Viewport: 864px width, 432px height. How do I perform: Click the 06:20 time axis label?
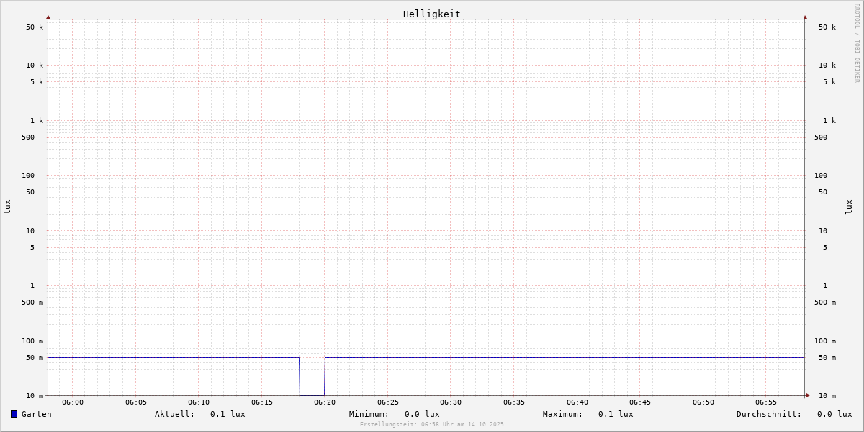click(325, 402)
